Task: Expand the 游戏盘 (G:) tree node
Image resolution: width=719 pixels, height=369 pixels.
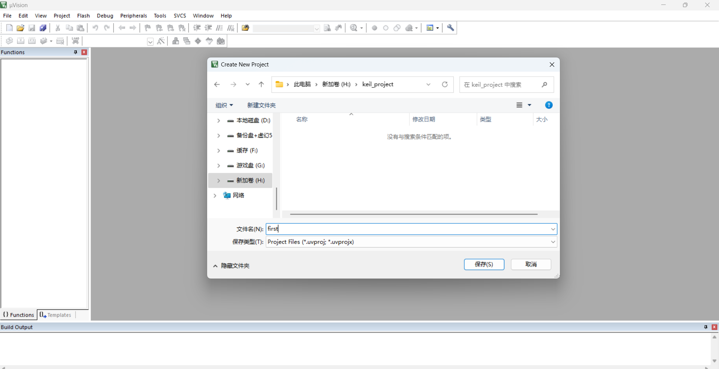Action: (218, 166)
